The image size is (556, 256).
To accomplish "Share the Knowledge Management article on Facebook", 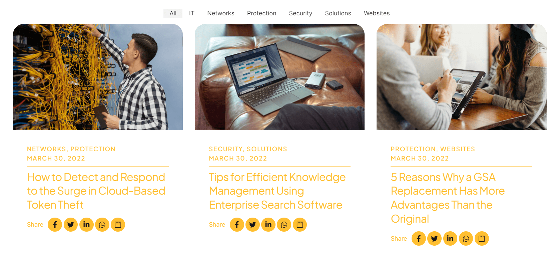I will pyautogui.click(x=237, y=225).
